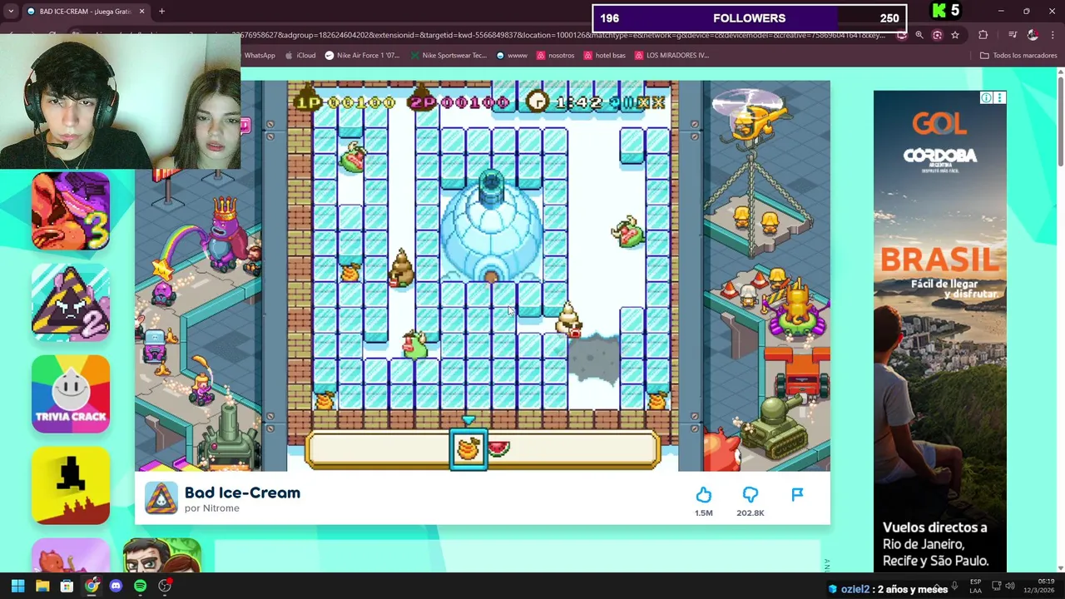Click the game timer clock icon
Viewport: 1065px width, 599px height.
pos(538,102)
